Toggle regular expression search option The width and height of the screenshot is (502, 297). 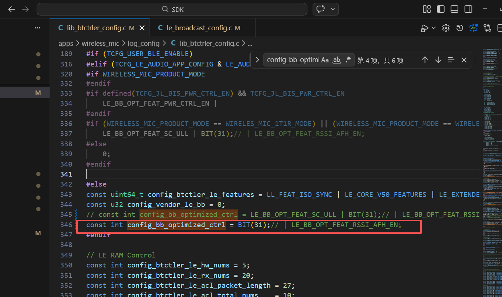click(348, 60)
